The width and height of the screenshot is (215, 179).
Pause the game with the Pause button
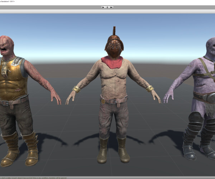click(x=107, y=7)
